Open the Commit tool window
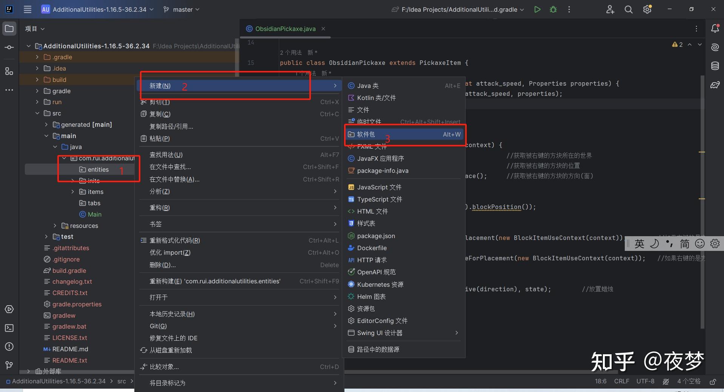 [x=9, y=47]
